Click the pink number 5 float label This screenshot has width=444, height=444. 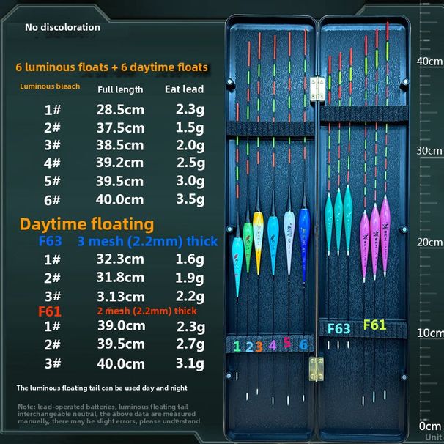pyautogui.click(x=288, y=343)
